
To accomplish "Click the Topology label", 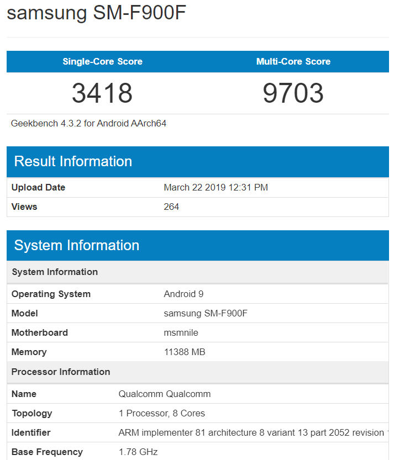I will (x=32, y=414).
